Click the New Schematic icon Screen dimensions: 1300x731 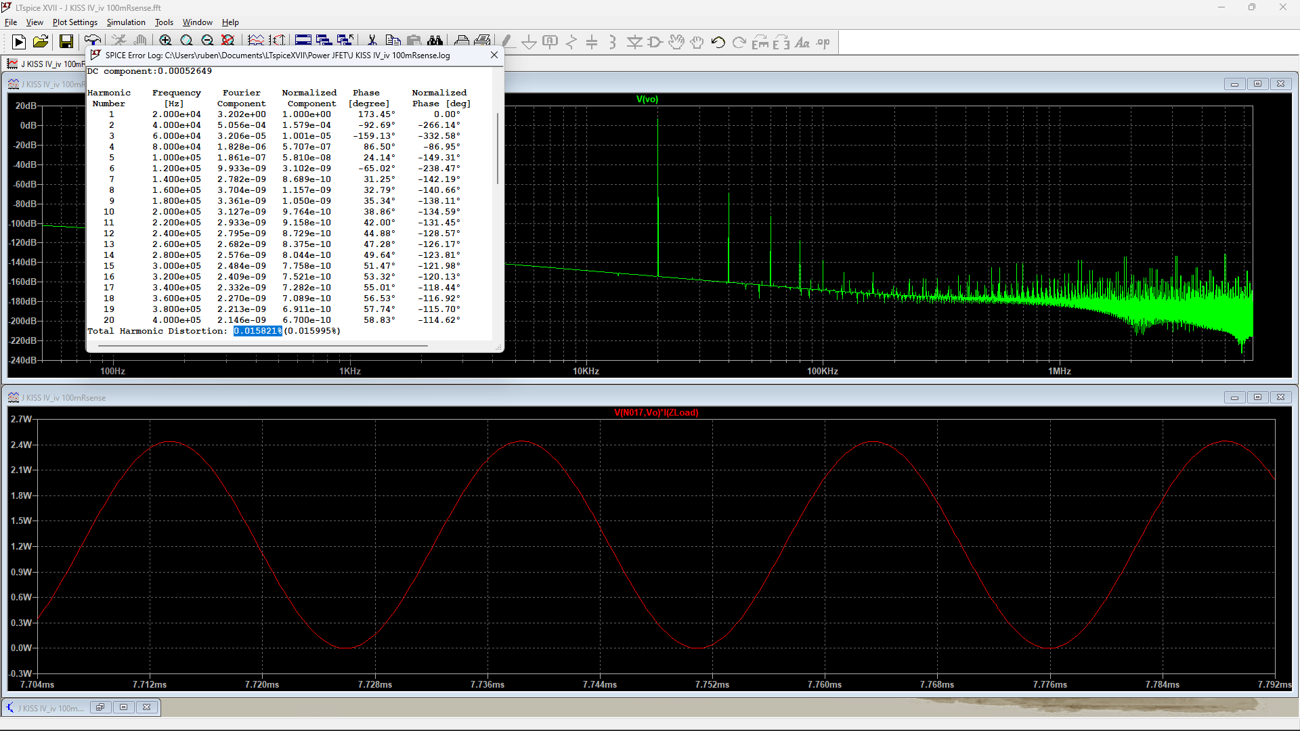click(x=19, y=42)
